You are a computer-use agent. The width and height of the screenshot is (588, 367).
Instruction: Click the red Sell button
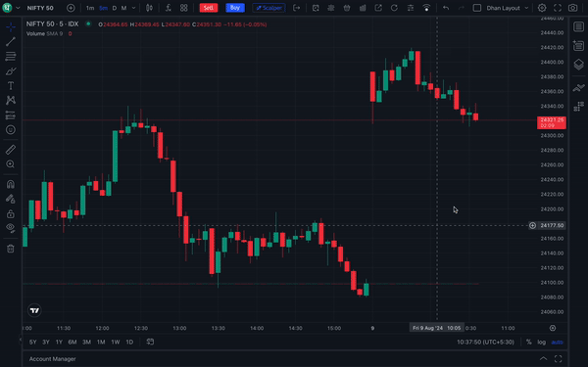(x=209, y=8)
